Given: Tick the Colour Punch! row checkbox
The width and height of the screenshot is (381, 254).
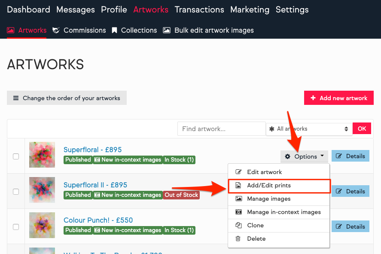Looking at the screenshot, I should click(16, 227).
